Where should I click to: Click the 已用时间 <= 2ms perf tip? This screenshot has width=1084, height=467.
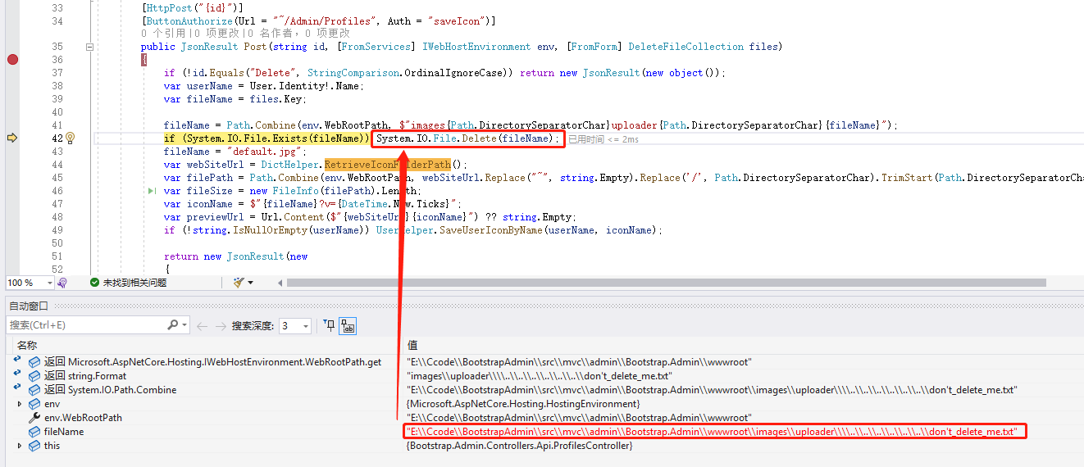click(603, 139)
